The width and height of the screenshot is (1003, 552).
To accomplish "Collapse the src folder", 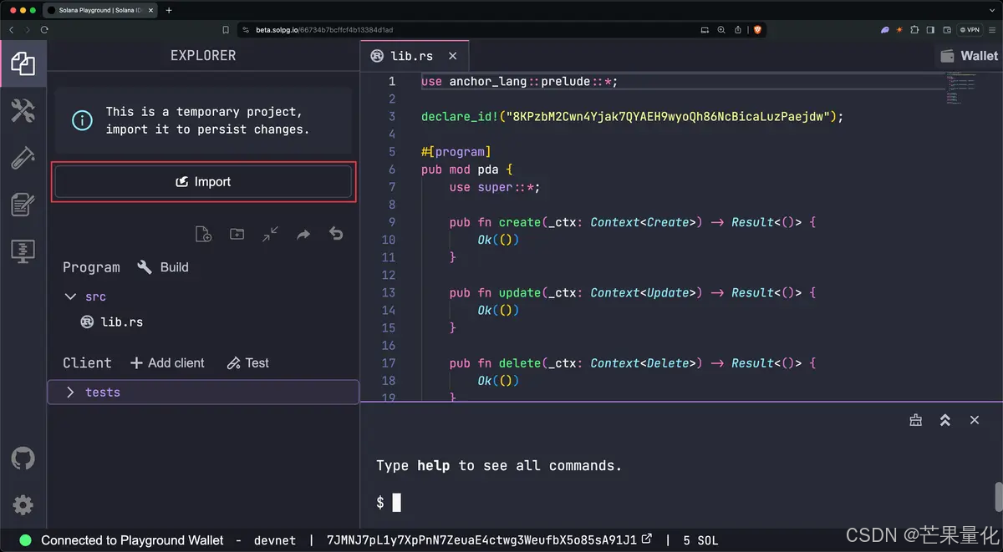I will [84, 296].
